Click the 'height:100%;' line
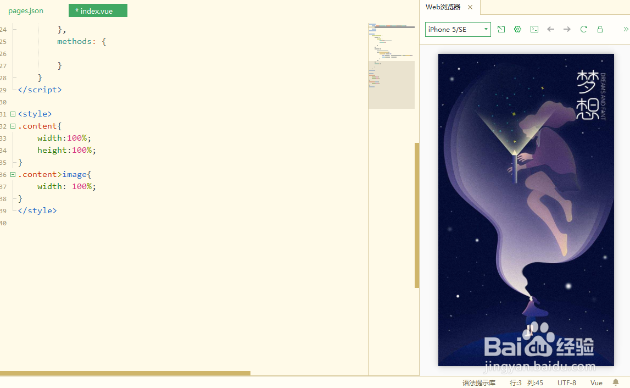This screenshot has height=388, width=630. coord(66,150)
